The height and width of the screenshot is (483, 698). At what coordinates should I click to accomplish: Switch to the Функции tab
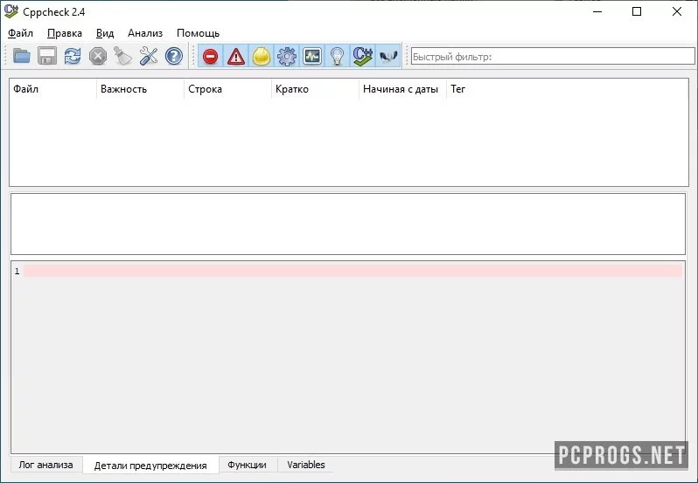[x=247, y=465]
